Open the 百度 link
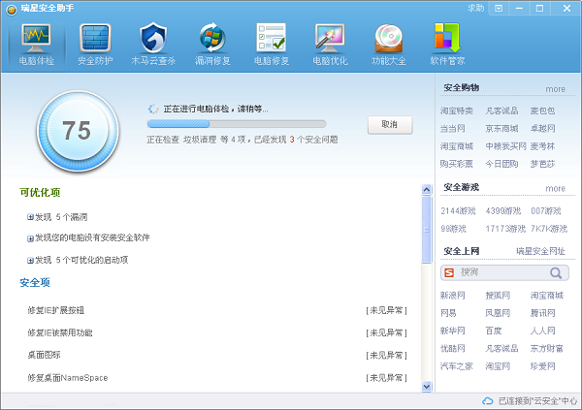The height and width of the screenshot is (410, 582). 494,331
